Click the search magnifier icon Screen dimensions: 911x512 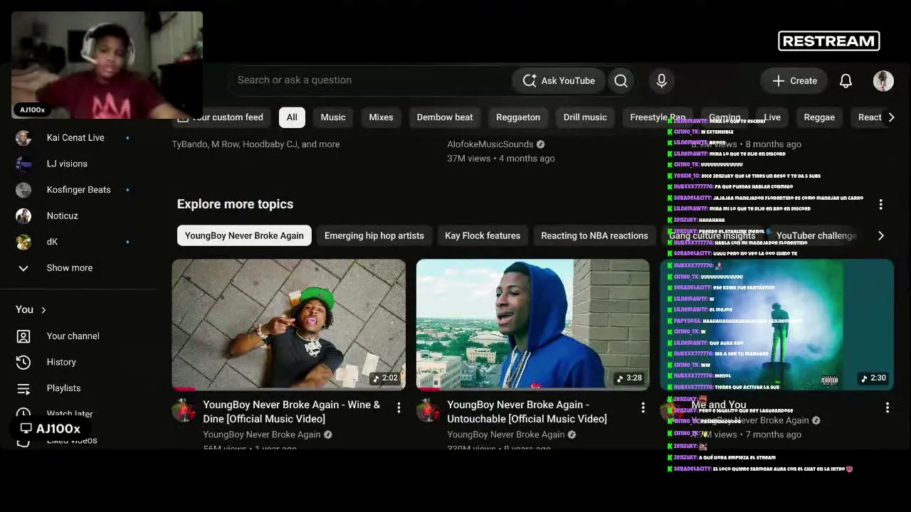click(621, 80)
